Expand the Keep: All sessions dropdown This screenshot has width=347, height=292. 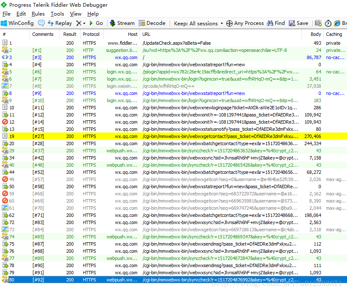coord(198,23)
